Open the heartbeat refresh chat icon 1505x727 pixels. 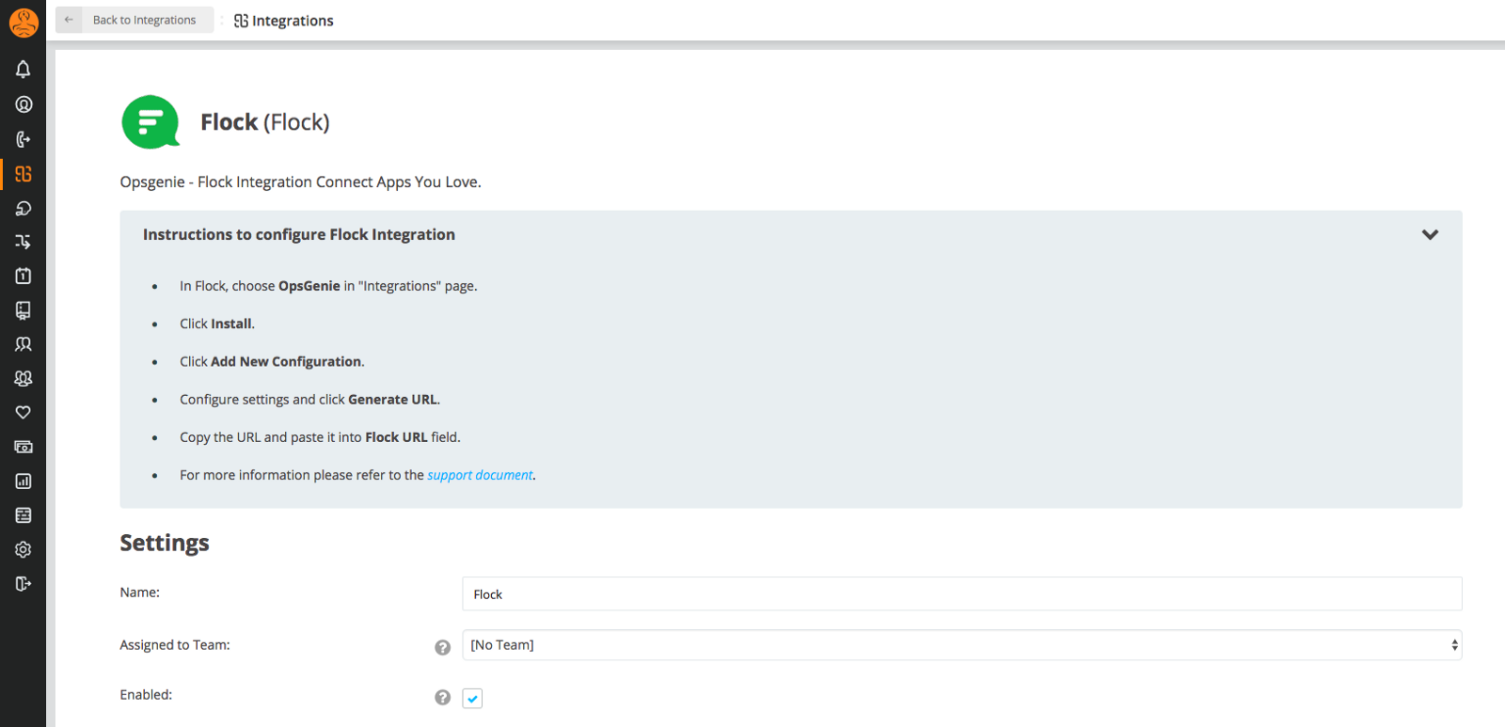24,208
